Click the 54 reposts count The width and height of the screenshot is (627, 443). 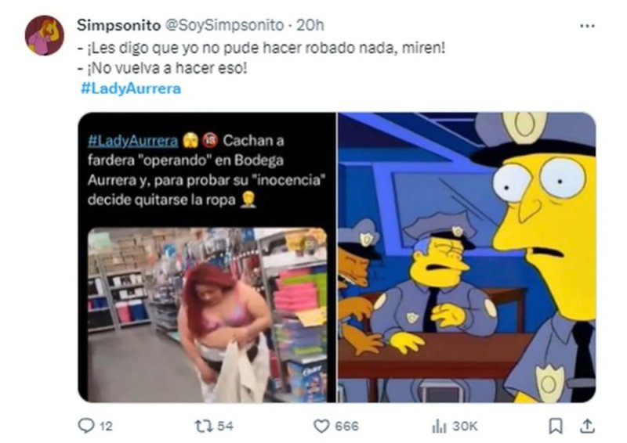tap(225, 426)
